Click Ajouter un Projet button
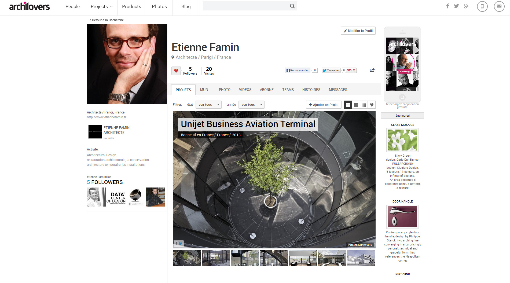 pos(324,105)
